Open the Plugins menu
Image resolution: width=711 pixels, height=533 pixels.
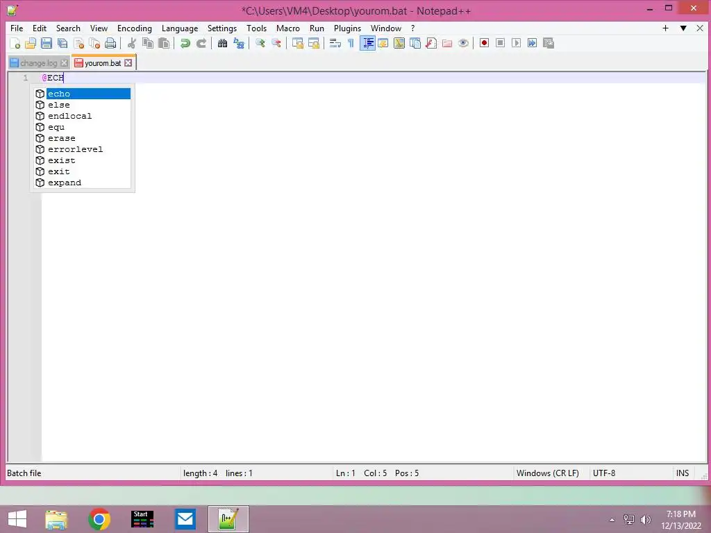(x=347, y=28)
